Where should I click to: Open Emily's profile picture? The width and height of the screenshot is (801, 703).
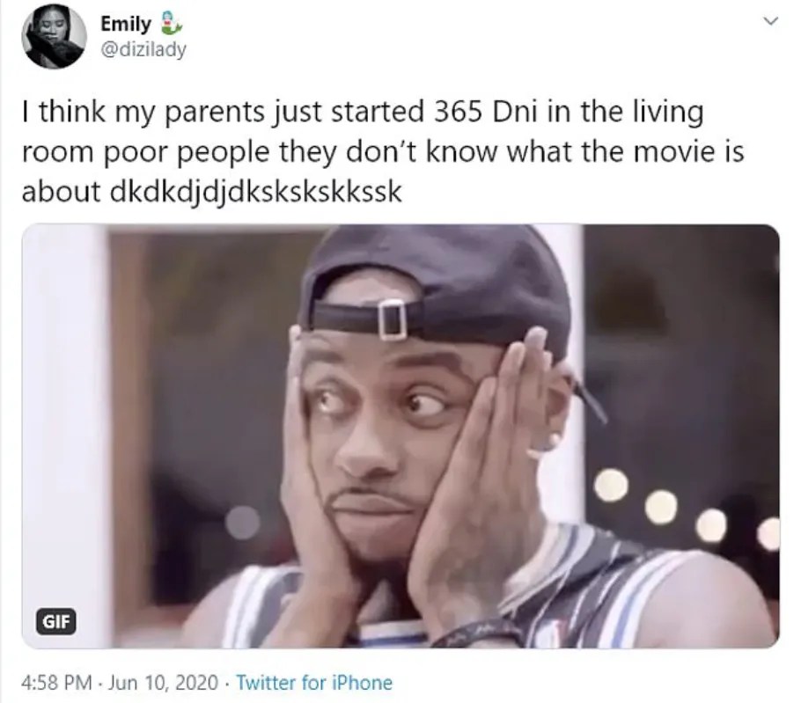pos(55,36)
